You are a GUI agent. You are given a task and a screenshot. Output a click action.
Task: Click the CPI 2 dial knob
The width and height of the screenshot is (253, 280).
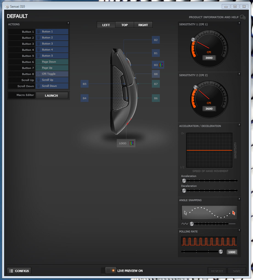click(x=195, y=87)
